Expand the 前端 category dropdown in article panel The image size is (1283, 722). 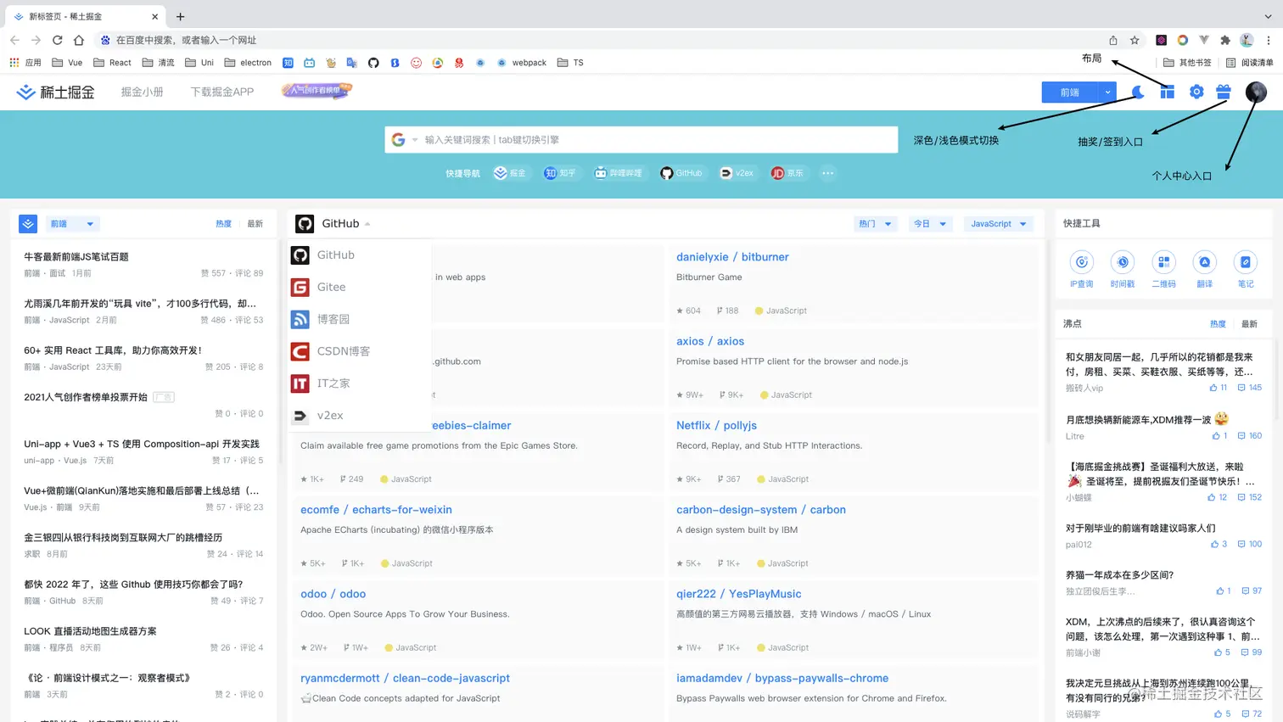(72, 224)
